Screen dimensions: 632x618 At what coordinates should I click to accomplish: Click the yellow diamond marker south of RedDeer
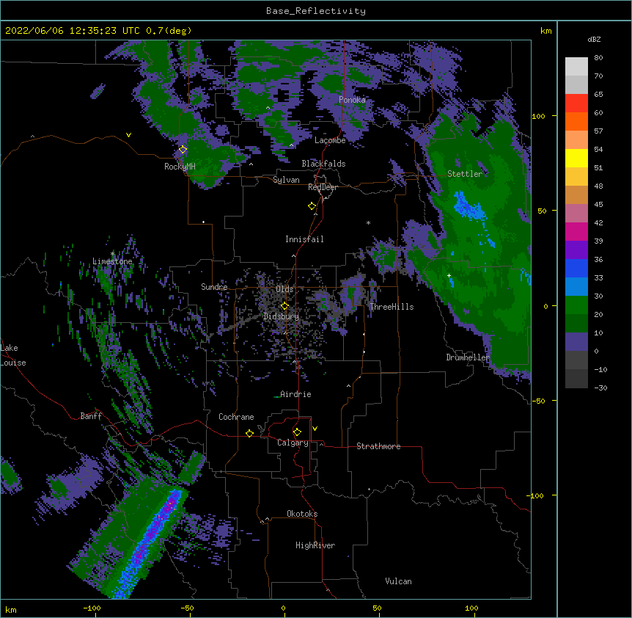(312, 206)
